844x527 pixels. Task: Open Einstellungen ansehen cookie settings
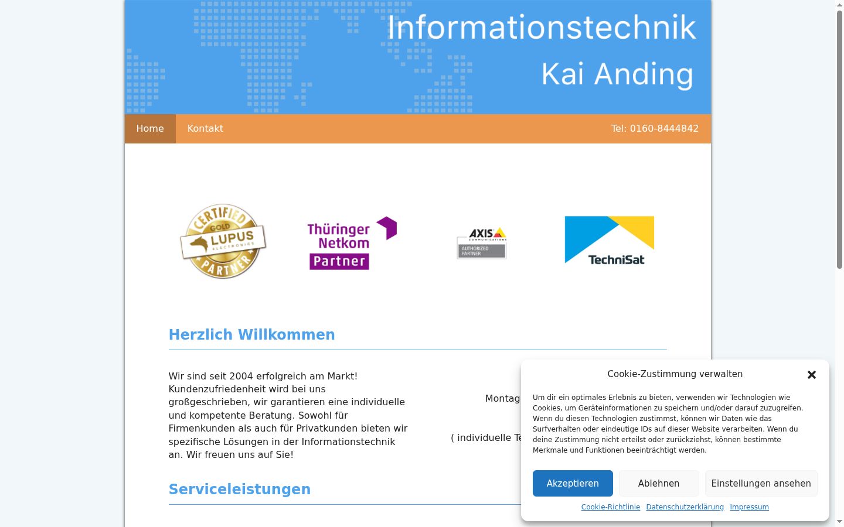[761, 484]
